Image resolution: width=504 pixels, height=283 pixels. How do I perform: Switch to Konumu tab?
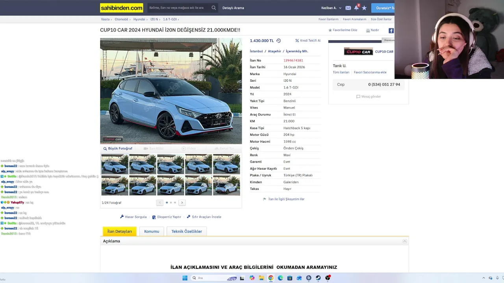[x=152, y=231]
